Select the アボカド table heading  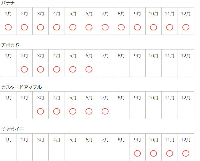[x=10, y=45]
